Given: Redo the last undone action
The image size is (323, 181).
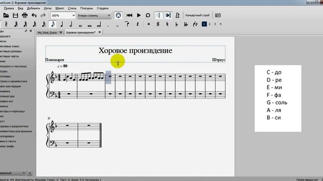Looking at the screenshot, I should (43, 16).
